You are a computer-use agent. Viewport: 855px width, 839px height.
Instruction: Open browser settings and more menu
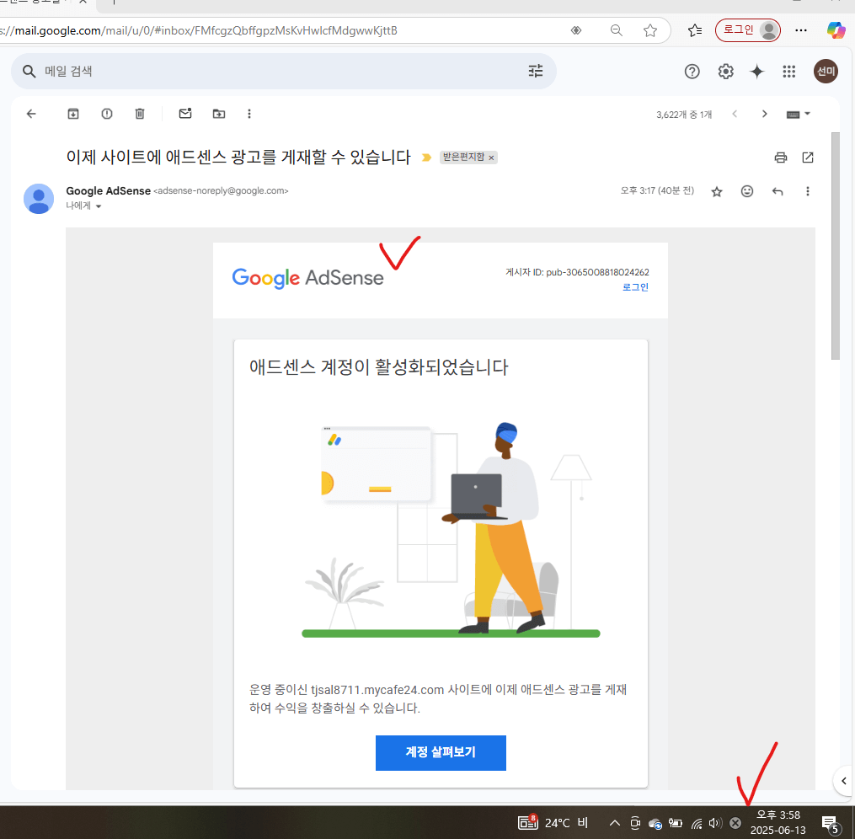pos(801,30)
